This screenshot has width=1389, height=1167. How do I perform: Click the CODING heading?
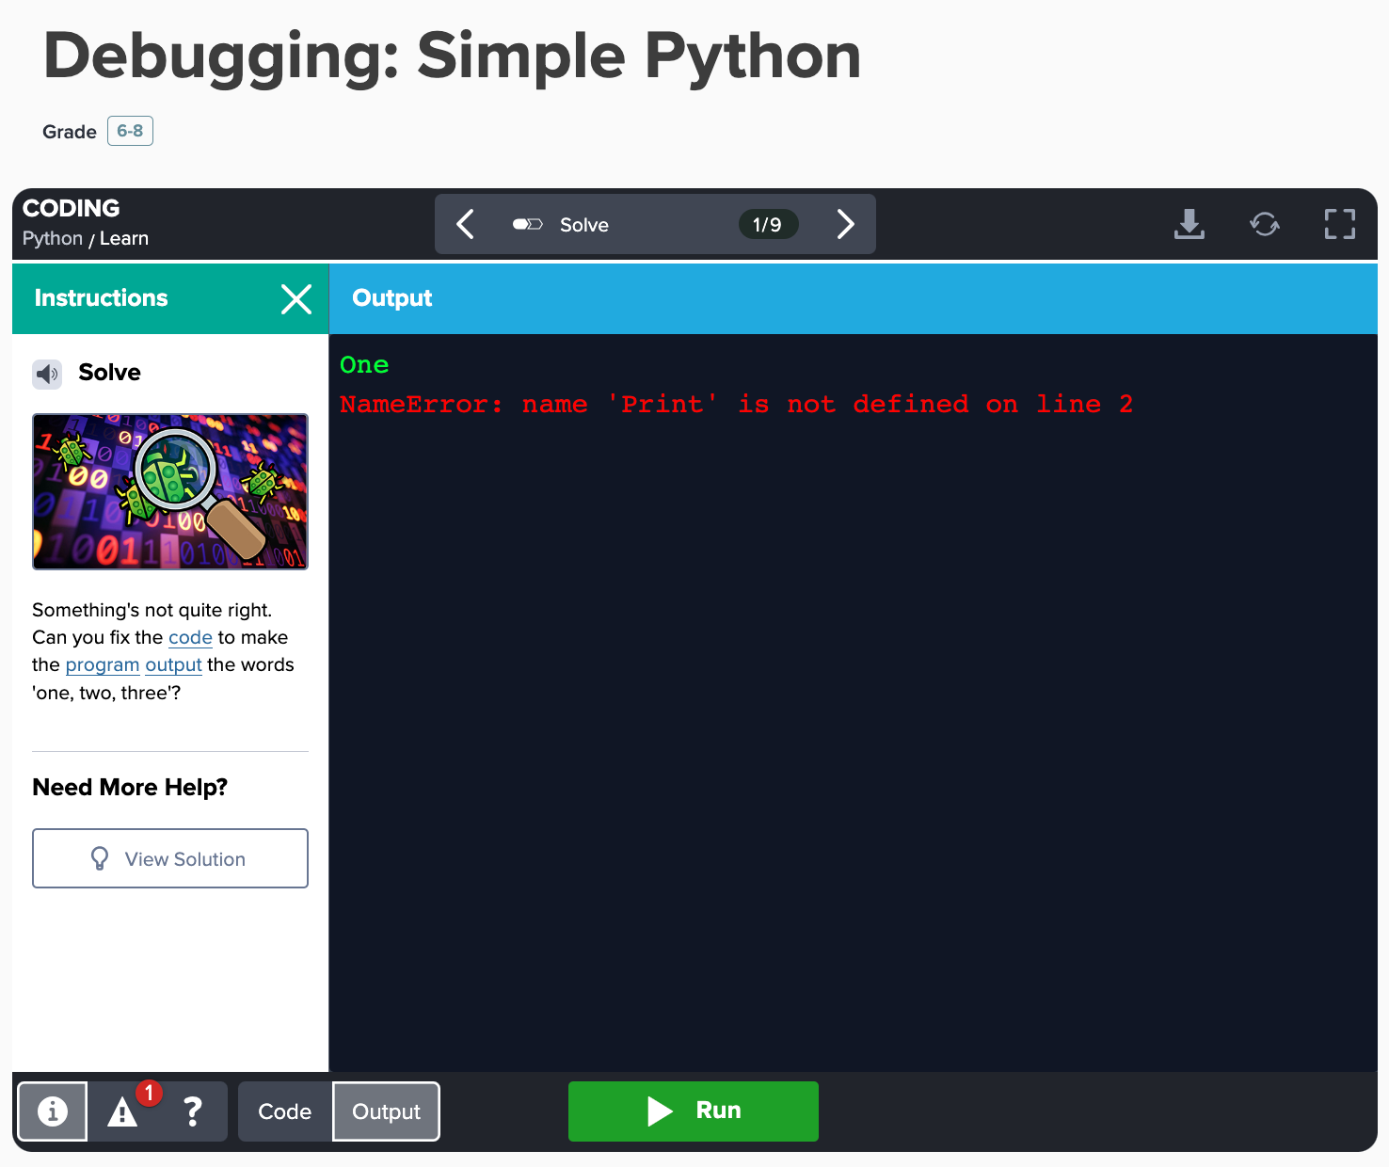72,208
